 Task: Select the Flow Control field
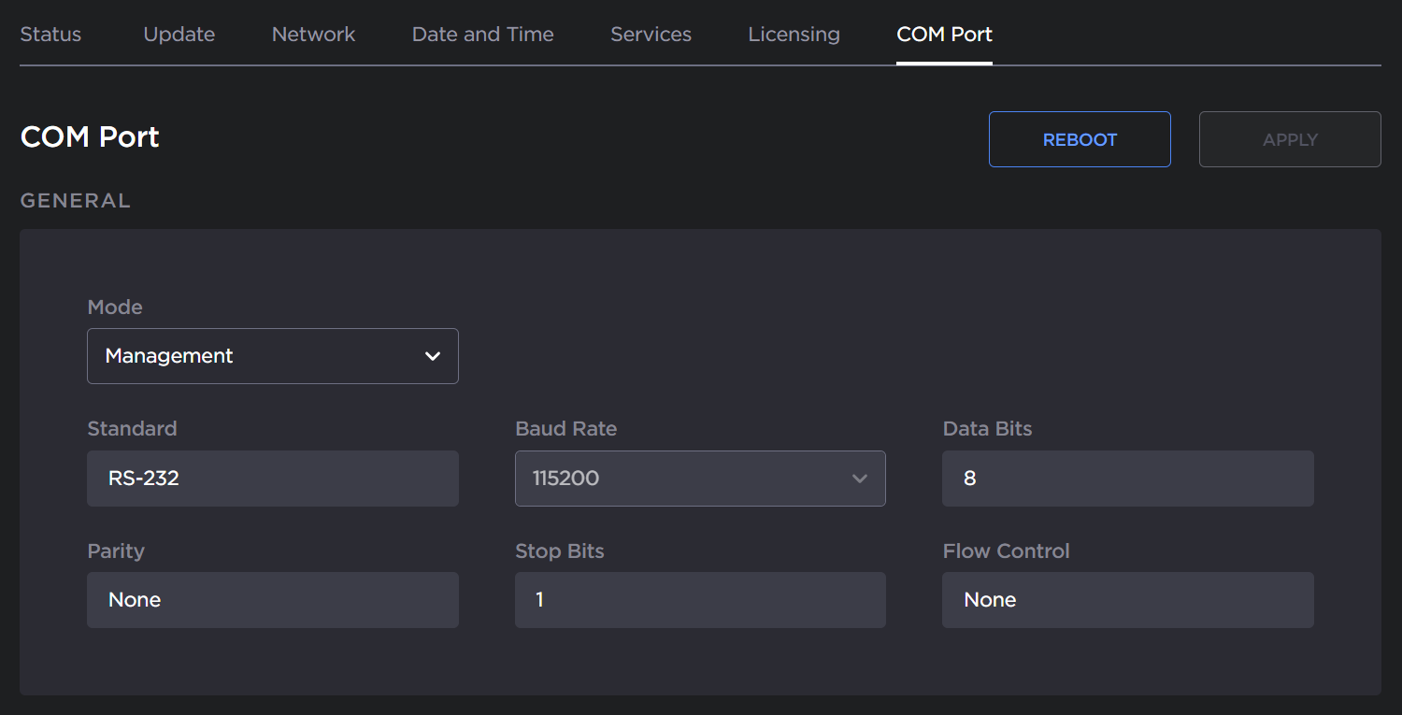point(1127,600)
